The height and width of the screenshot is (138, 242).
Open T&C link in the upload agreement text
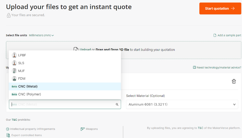[200, 128]
